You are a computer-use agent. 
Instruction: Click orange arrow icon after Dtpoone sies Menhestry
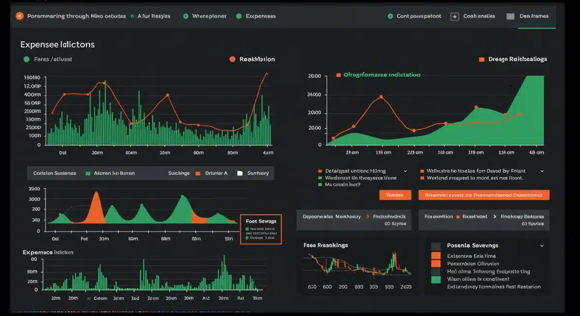coord(367,217)
